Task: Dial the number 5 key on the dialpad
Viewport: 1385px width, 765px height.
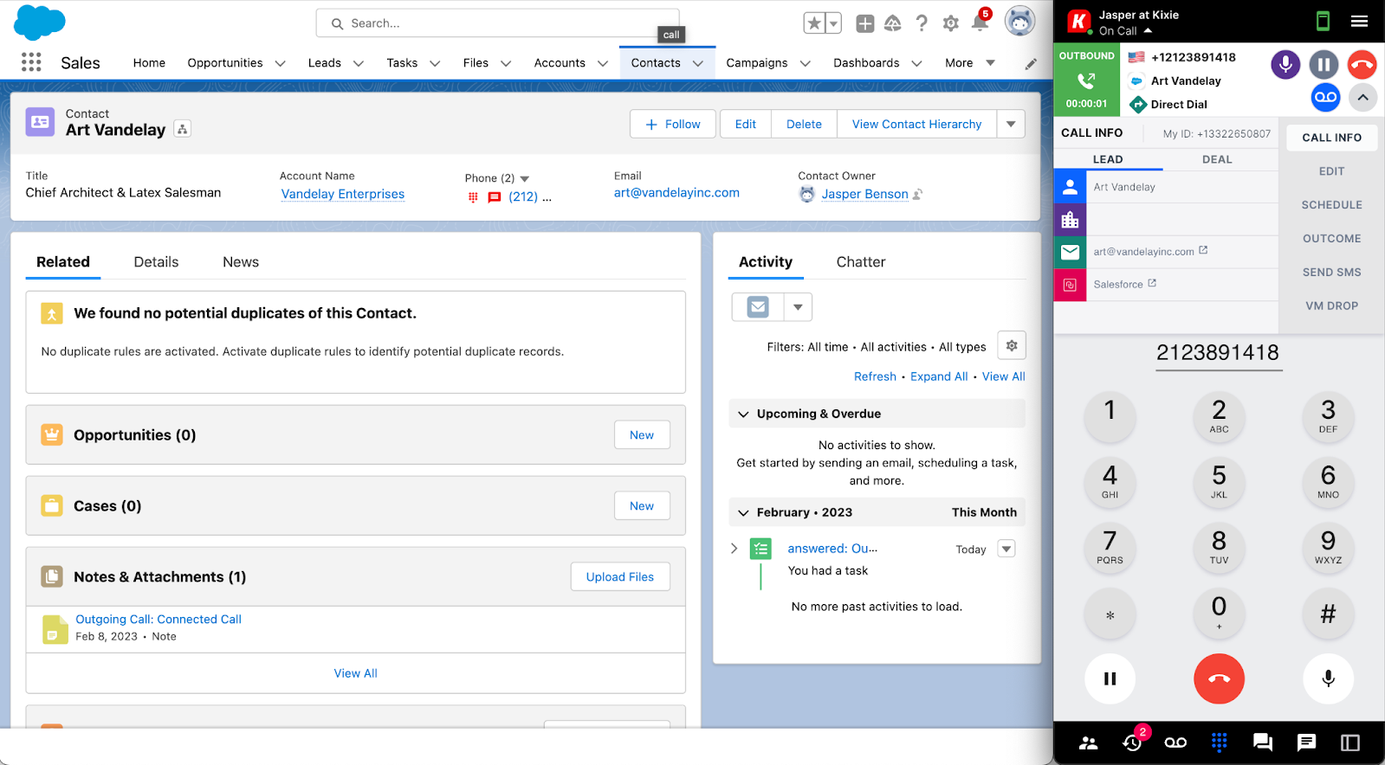Action: pos(1219,482)
